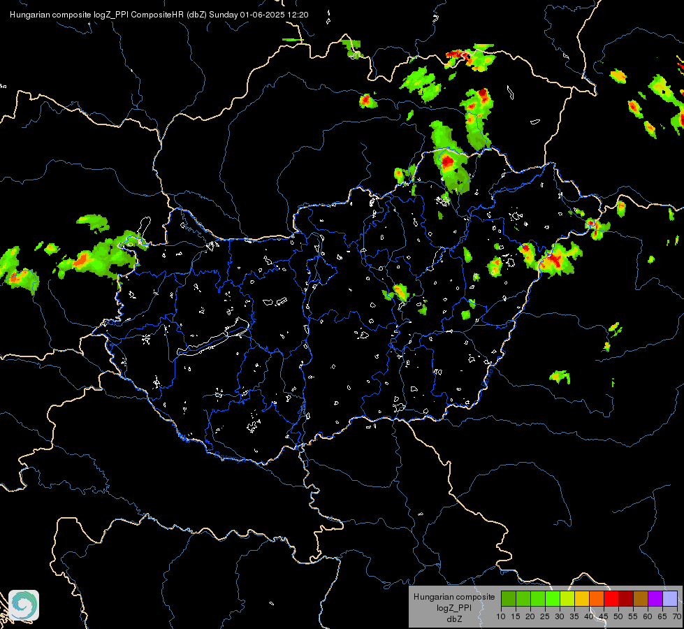
Task: Select the 30–35 dBZ yellow-green swatch
Action: pyautogui.click(x=567, y=598)
